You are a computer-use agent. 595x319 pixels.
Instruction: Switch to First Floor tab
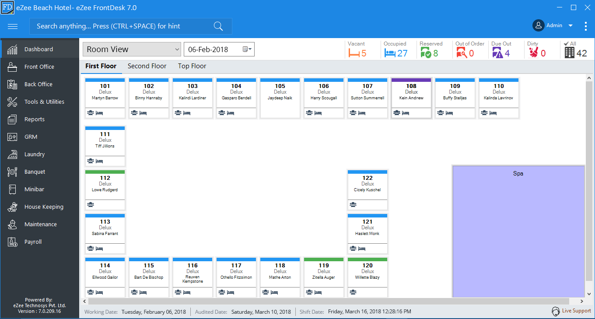click(101, 66)
